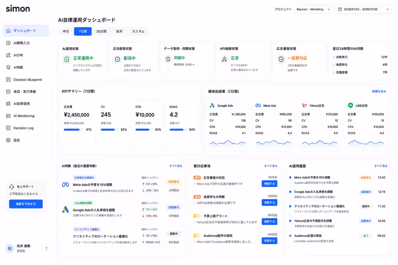Click the 一部要対応 shield icon
This screenshot has width=398, height=265.
point(281,59)
